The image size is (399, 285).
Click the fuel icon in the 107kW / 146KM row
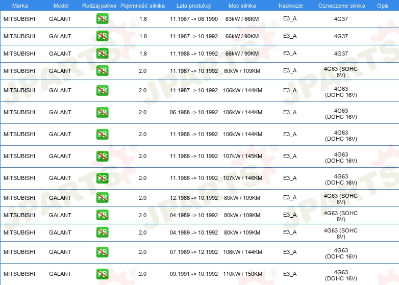click(x=102, y=178)
